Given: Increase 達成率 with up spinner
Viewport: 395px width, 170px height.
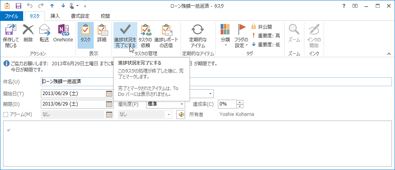Looking at the screenshot, I should coord(240,102).
